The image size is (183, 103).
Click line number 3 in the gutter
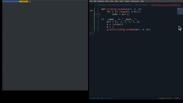98,14
